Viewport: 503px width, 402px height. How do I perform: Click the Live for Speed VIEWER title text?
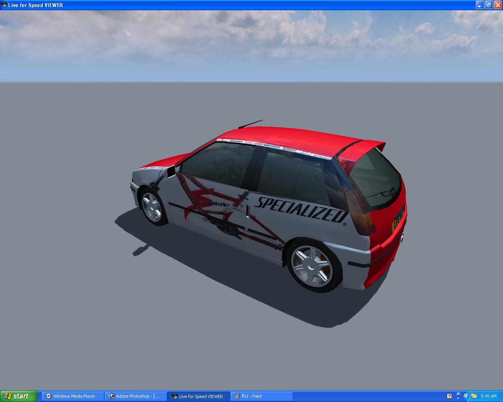[35, 5]
